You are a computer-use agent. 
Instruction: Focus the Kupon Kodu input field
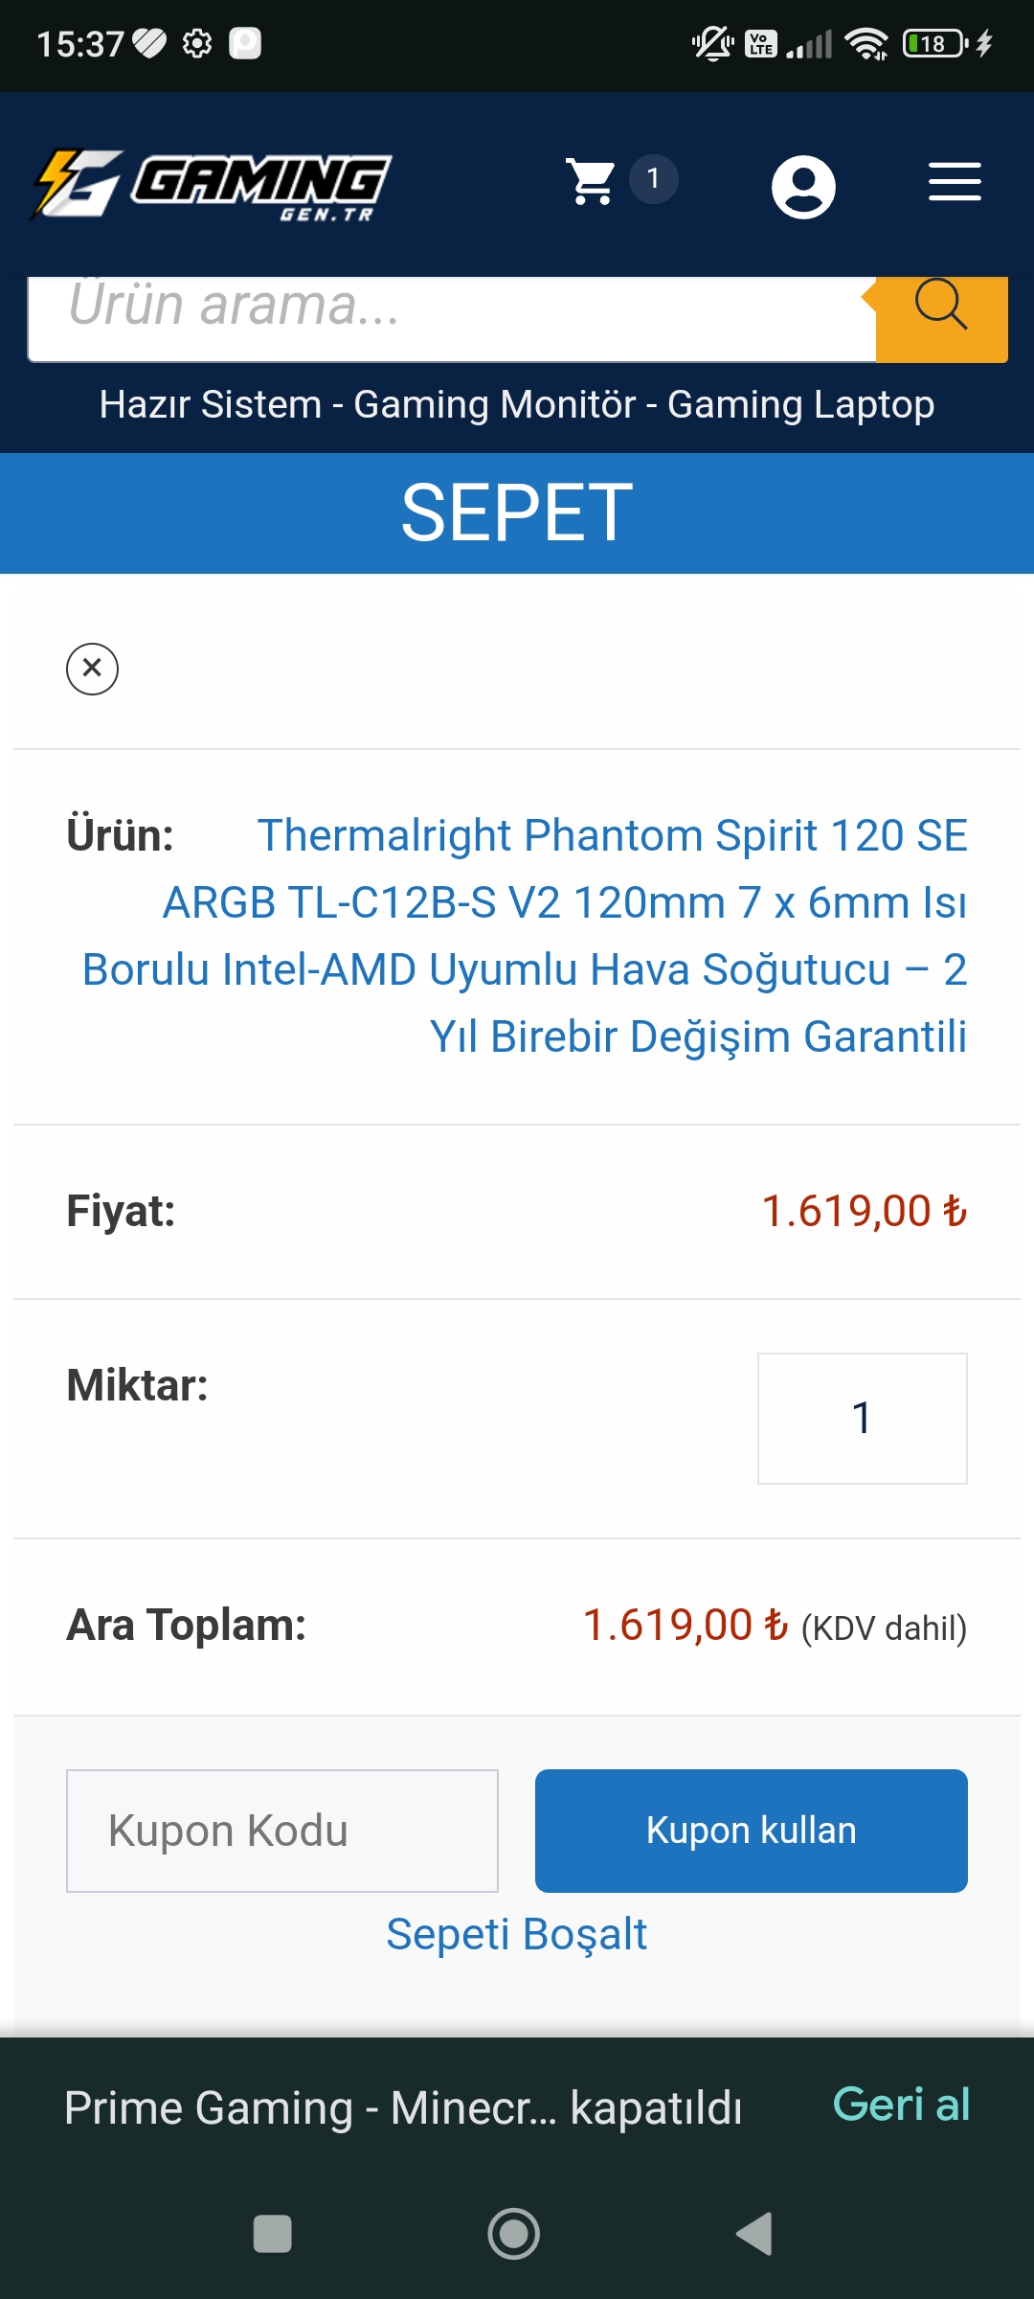(281, 1831)
